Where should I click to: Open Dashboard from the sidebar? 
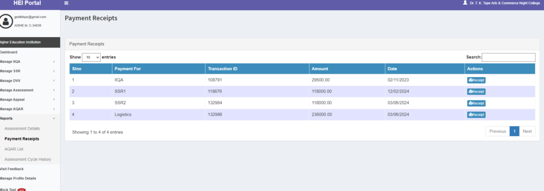tap(8, 52)
